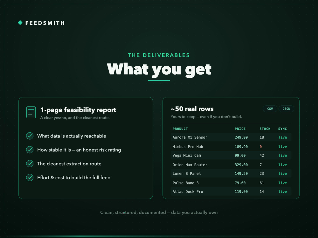Click the FEEDSMITH brand name
The image size is (318, 238).
pyautogui.click(x=45, y=23)
